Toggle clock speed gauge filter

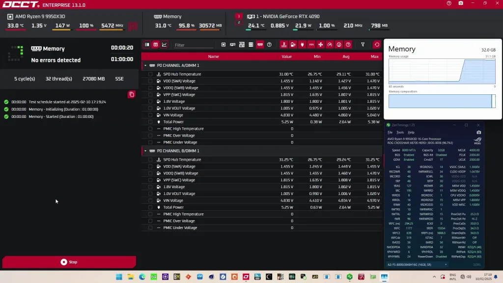tap(330, 45)
